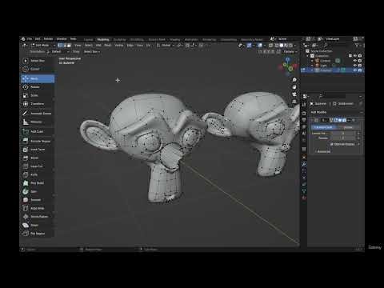The width and height of the screenshot is (384, 288).
Task: Choose the Loop Cut tool
Action: [x=38, y=166]
